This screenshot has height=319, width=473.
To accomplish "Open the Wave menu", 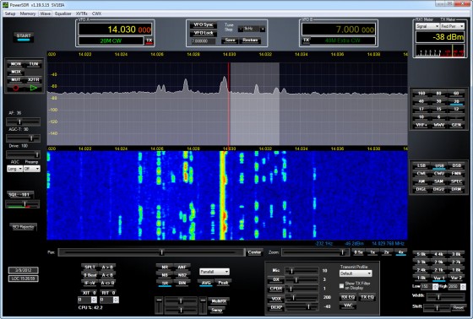I will (x=46, y=14).
